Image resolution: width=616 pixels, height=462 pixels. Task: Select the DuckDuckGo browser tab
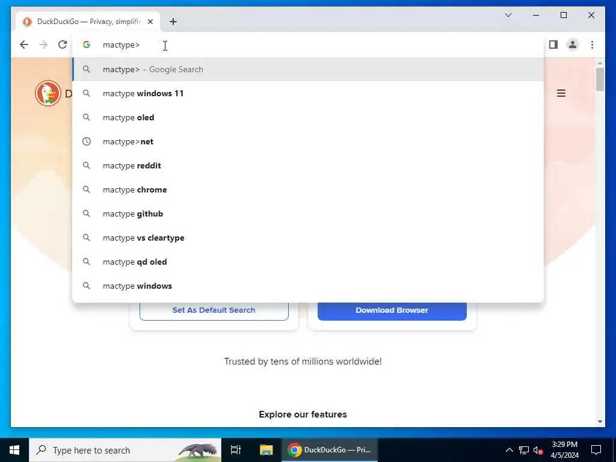click(88, 22)
